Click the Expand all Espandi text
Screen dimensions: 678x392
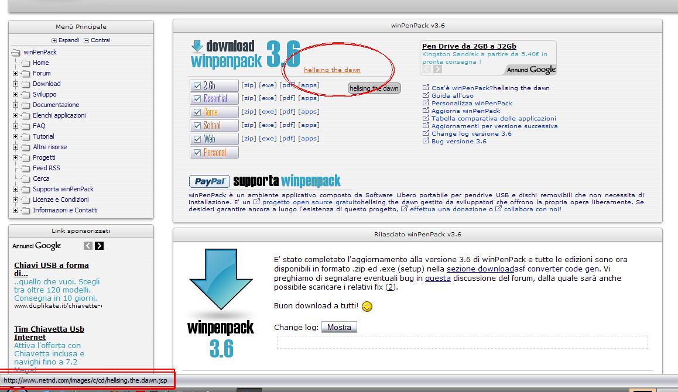[x=69, y=40]
